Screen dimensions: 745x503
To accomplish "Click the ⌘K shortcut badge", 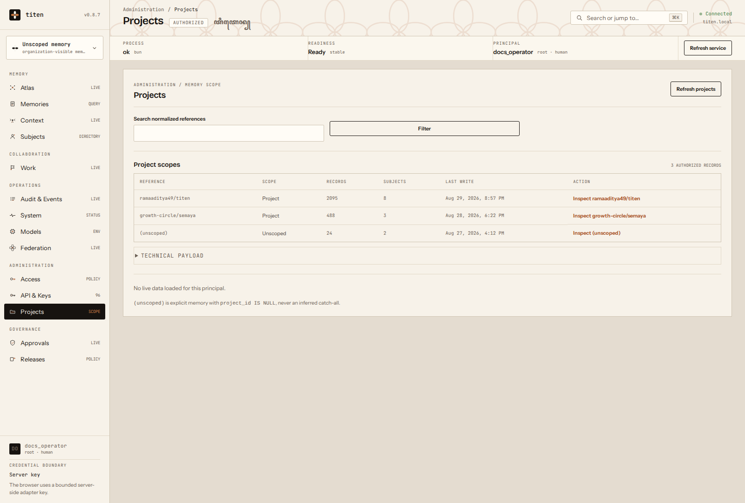I will coord(676,18).
